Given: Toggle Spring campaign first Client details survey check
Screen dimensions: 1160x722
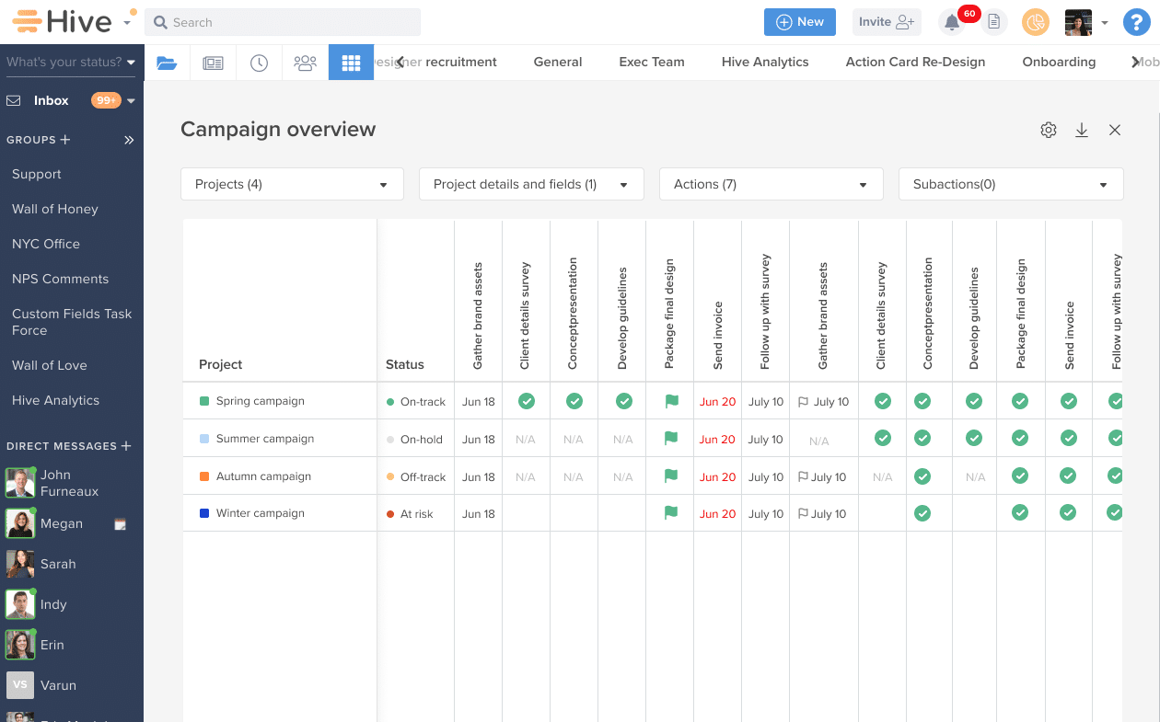Looking at the screenshot, I should (x=527, y=401).
